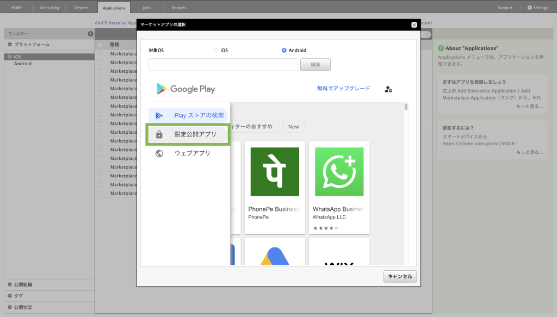Select the iOS radio button
Image resolution: width=557 pixels, height=317 pixels.
[x=216, y=51]
